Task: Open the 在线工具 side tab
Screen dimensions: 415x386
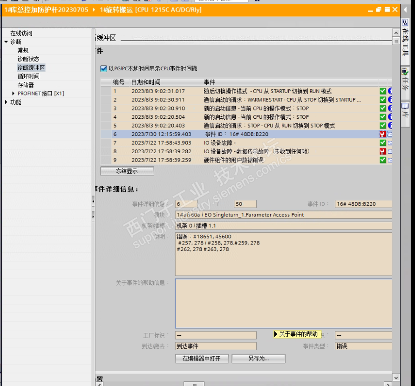Action: 405,41
